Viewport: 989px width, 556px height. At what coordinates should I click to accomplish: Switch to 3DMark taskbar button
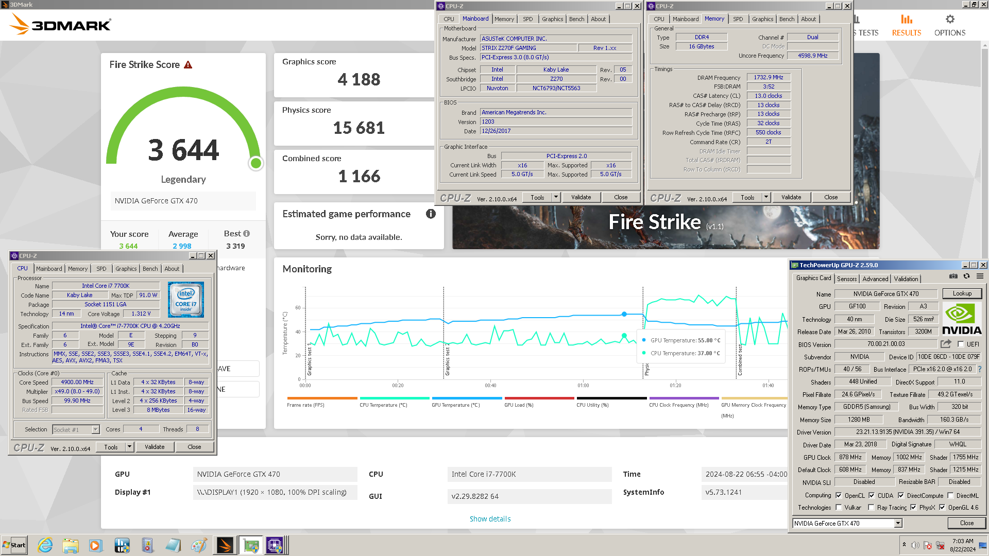[x=225, y=545]
